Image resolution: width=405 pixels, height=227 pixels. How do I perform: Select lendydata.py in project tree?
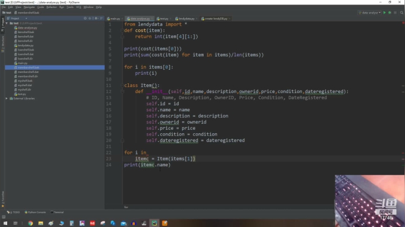tap(25, 46)
